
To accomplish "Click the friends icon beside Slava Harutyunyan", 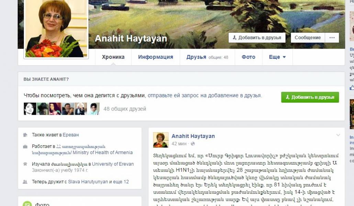I will tap(25, 182).
